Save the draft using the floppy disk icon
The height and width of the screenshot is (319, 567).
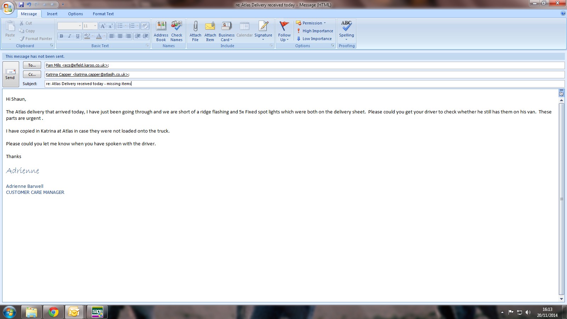pyautogui.click(x=21, y=5)
